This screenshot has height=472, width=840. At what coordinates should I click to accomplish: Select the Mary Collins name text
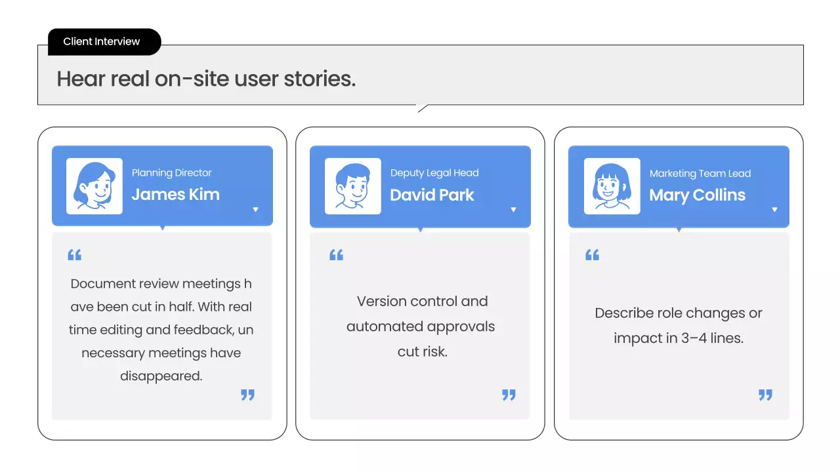(697, 195)
